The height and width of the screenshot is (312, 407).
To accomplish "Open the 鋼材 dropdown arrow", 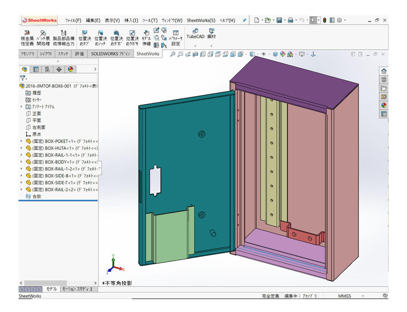I will pyautogui.click(x=212, y=46).
